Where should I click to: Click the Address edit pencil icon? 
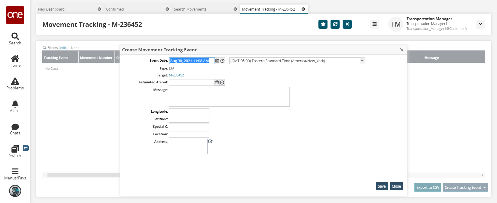(x=211, y=141)
